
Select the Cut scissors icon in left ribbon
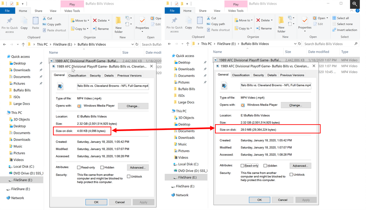44,18
